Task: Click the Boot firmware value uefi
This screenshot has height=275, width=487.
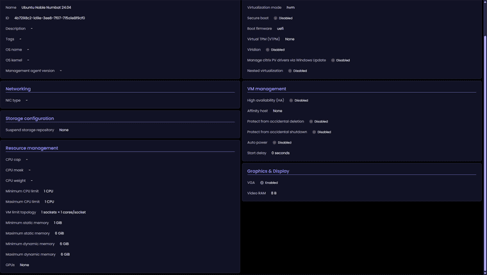Action: tap(280, 29)
